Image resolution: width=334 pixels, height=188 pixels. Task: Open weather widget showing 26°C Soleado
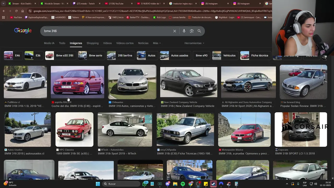click(10, 184)
